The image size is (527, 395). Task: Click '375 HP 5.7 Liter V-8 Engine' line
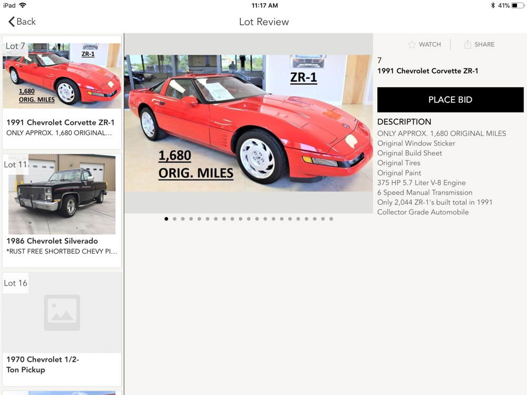tap(422, 182)
